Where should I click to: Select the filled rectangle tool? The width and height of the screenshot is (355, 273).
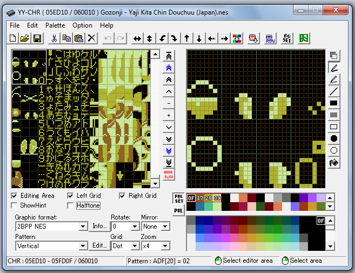[x=334, y=103]
